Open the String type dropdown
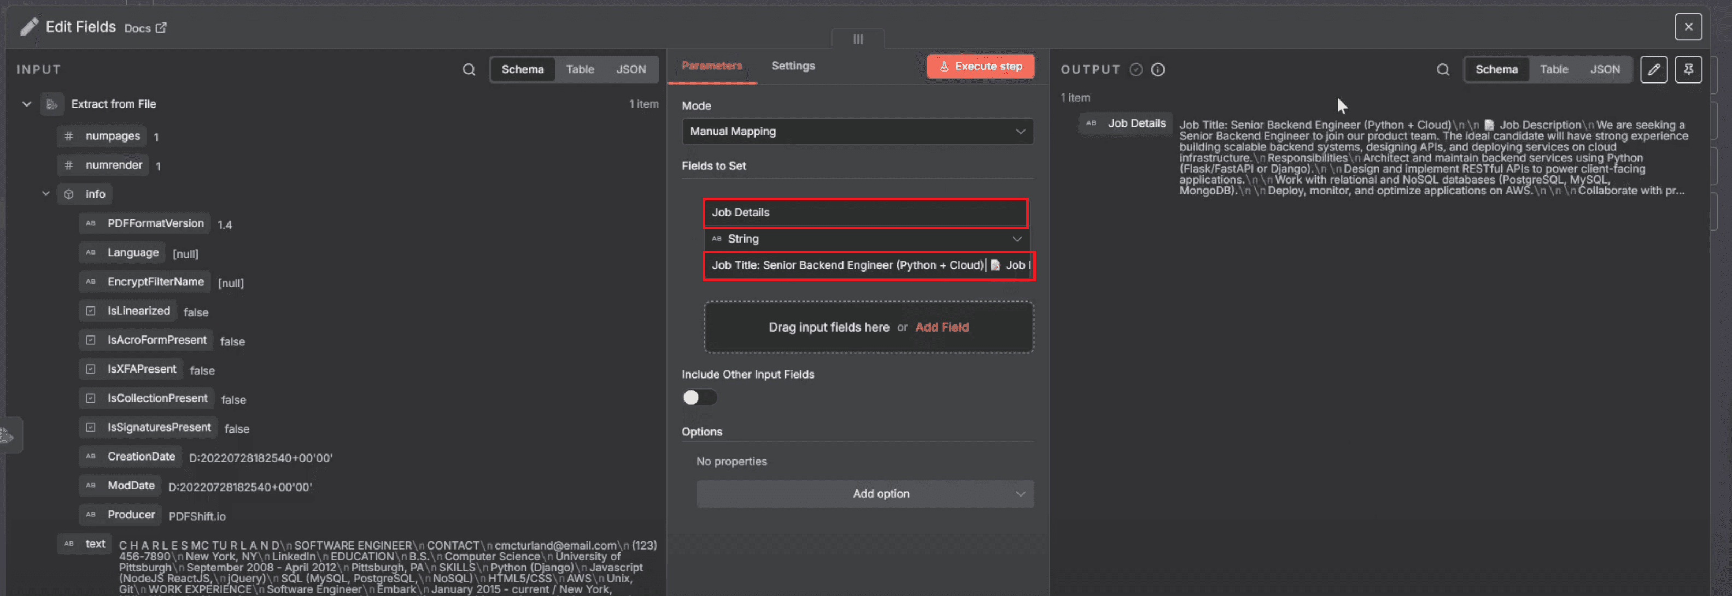The width and height of the screenshot is (1732, 596). (866, 239)
